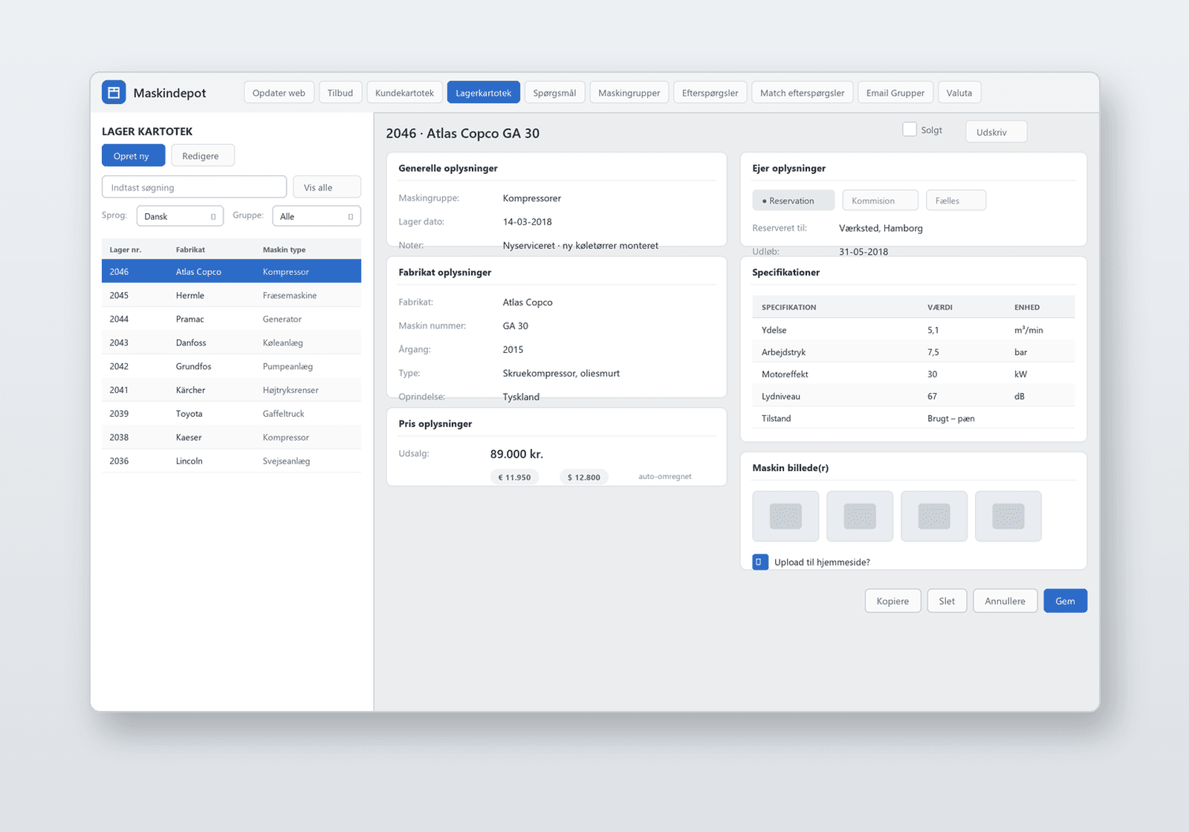
Task: Focus the Indtast søgning search field
Action: pos(194,187)
